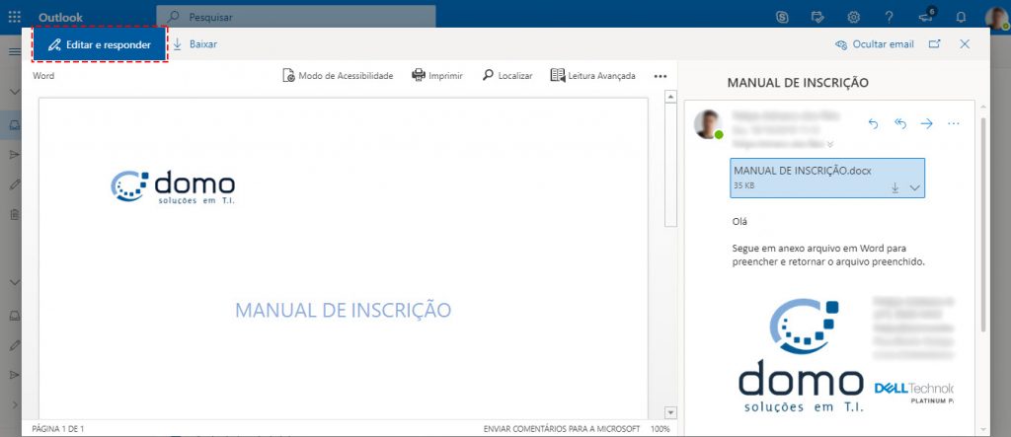The height and width of the screenshot is (437, 1011).
Task: Open the account profile picture
Action: [x=997, y=17]
